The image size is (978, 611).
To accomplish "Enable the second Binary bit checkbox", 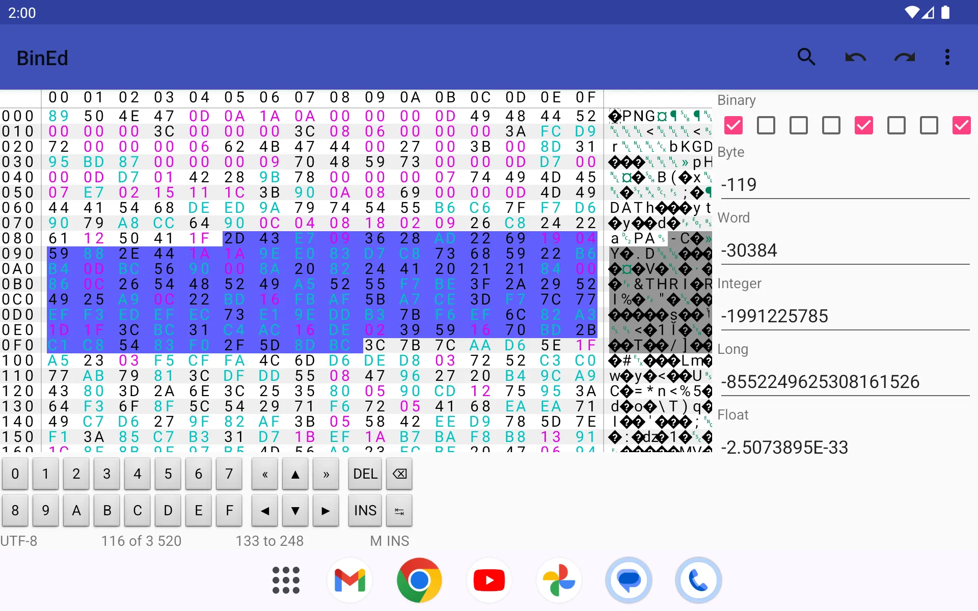I will point(766,125).
